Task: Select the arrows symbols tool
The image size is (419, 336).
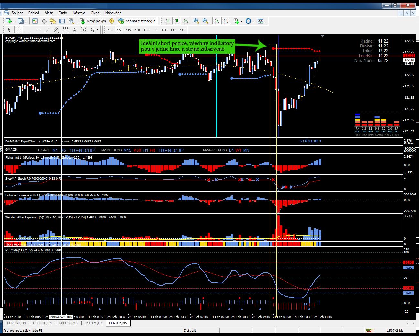Action: pyautogui.click(x=92, y=30)
